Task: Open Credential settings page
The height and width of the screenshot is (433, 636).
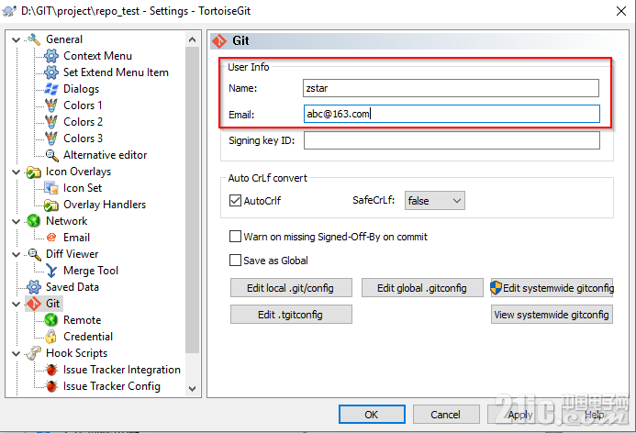Action: click(x=88, y=337)
